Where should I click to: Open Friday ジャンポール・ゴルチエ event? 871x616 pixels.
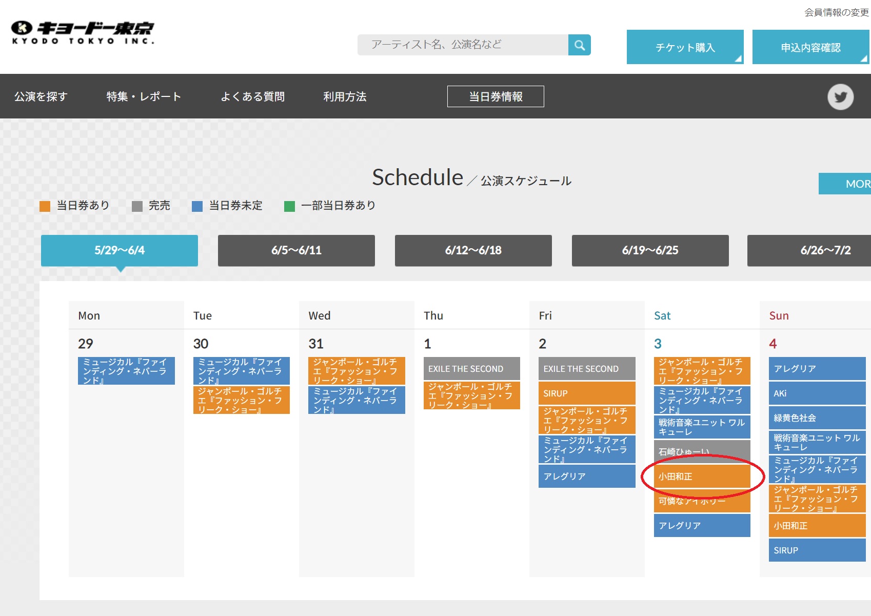coord(587,420)
